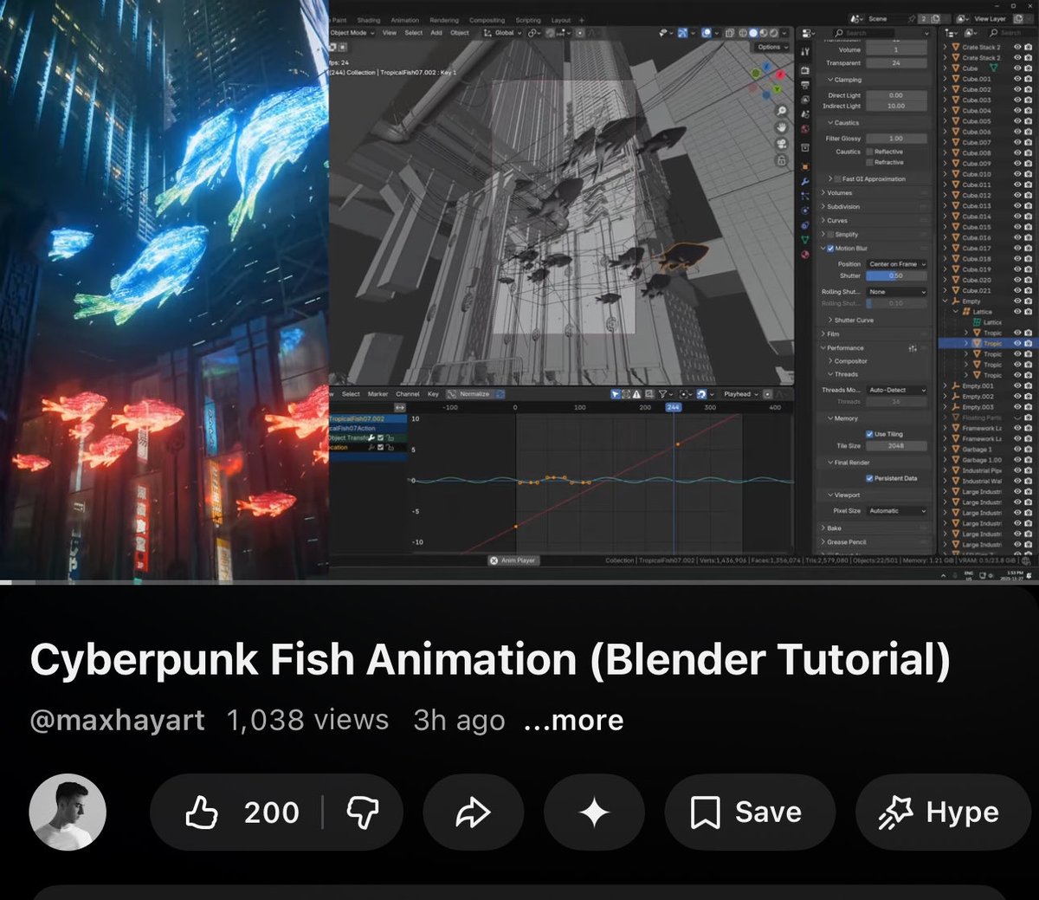Hype the video

tap(942, 813)
